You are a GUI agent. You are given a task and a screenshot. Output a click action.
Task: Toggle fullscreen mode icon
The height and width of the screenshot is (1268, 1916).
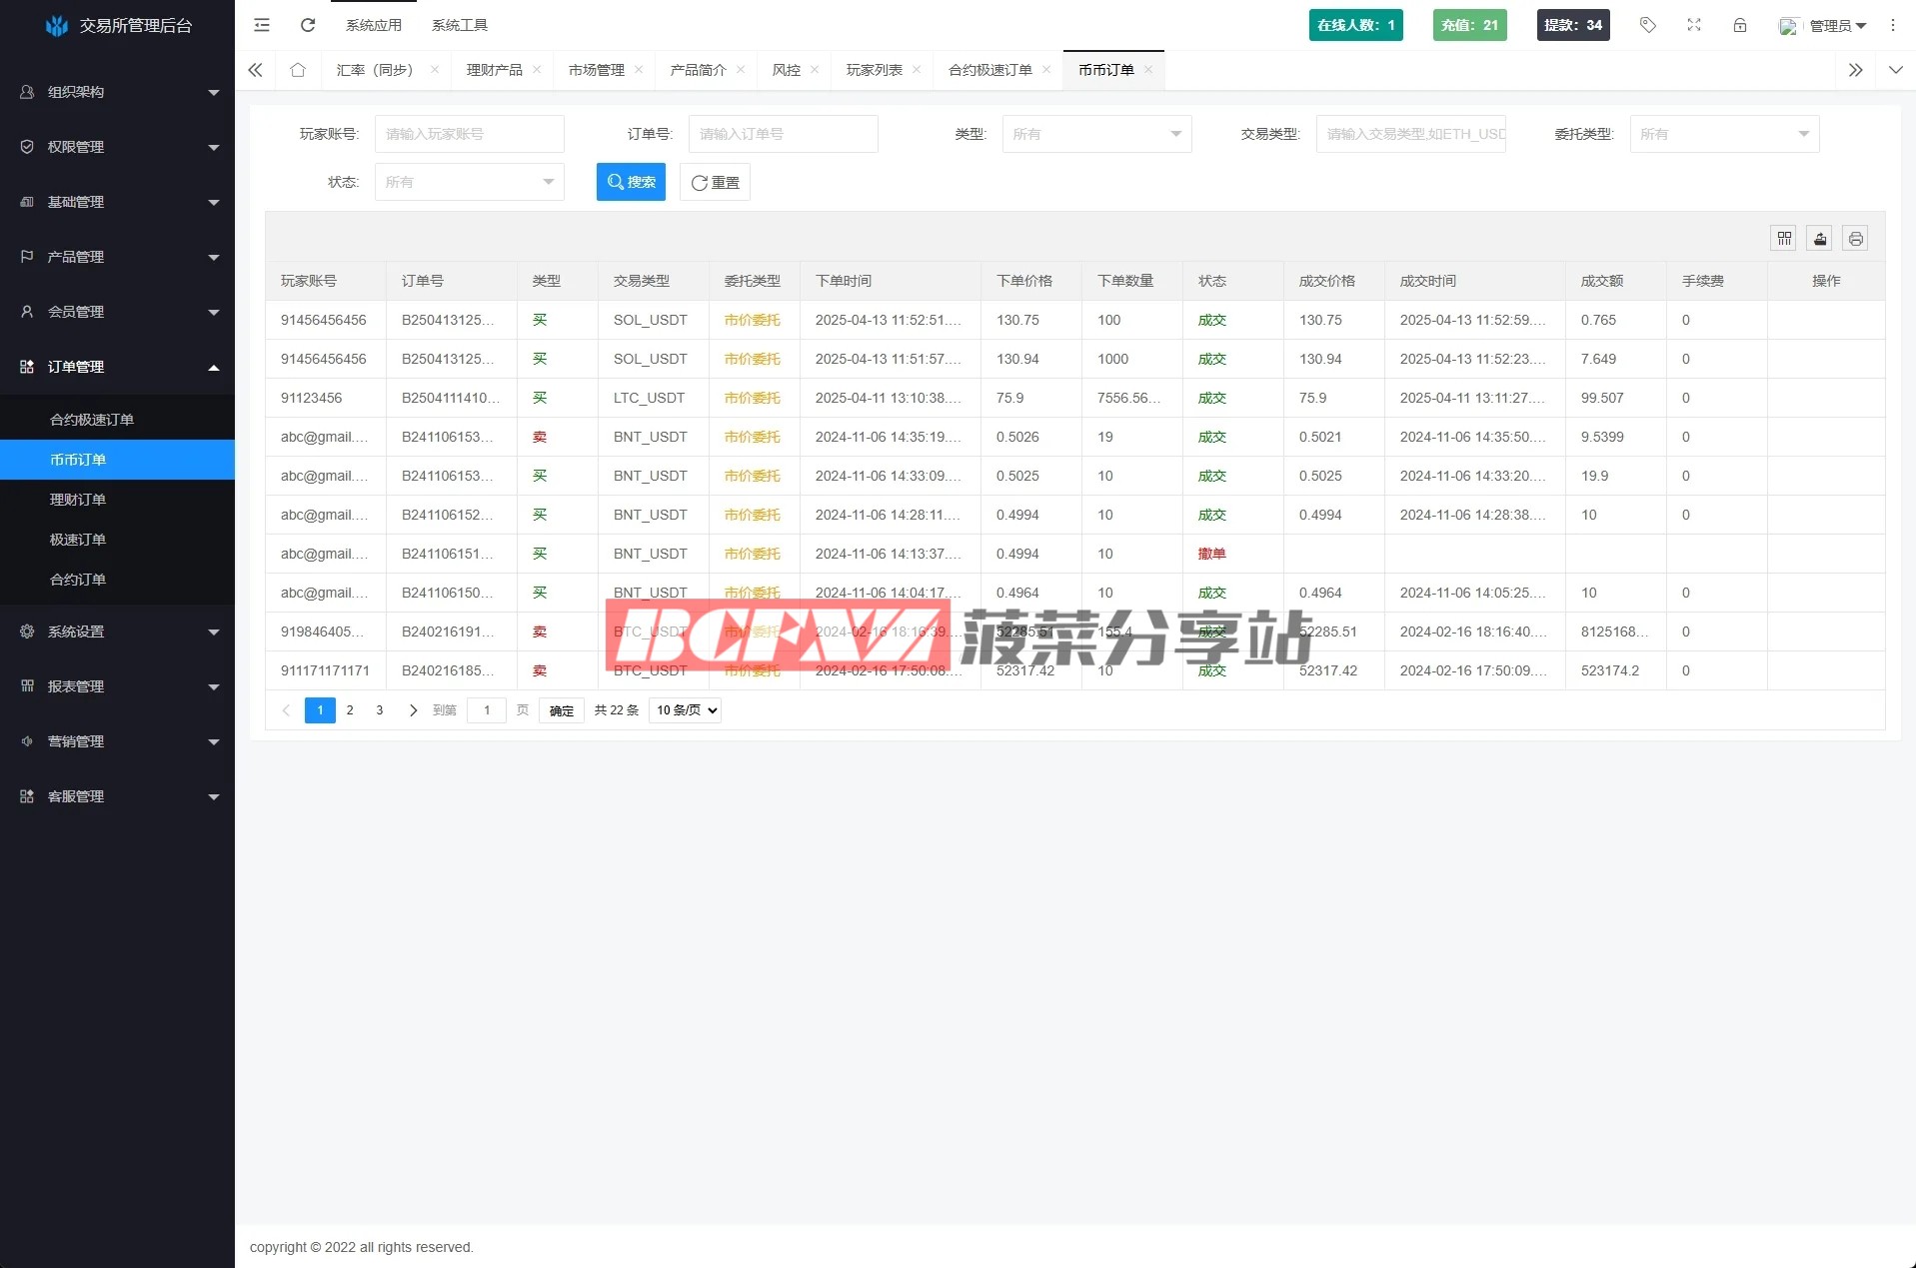[x=1694, y=25]
